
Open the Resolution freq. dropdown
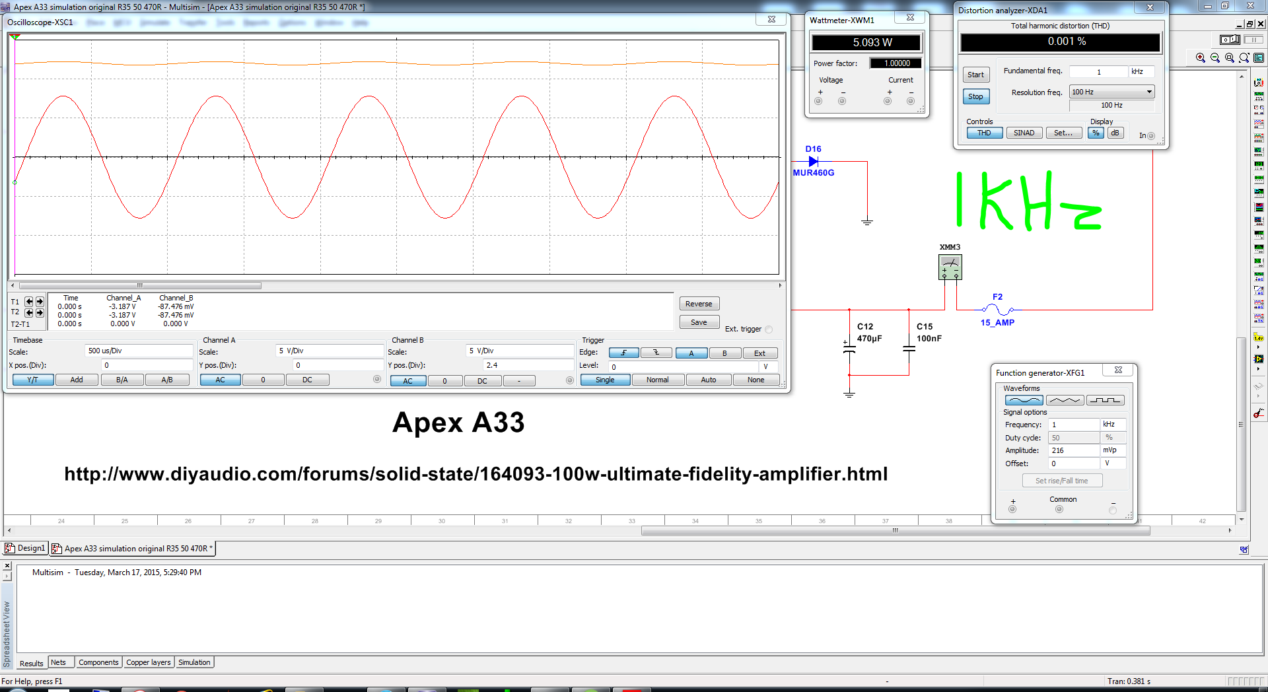(x=1149, y=92)
